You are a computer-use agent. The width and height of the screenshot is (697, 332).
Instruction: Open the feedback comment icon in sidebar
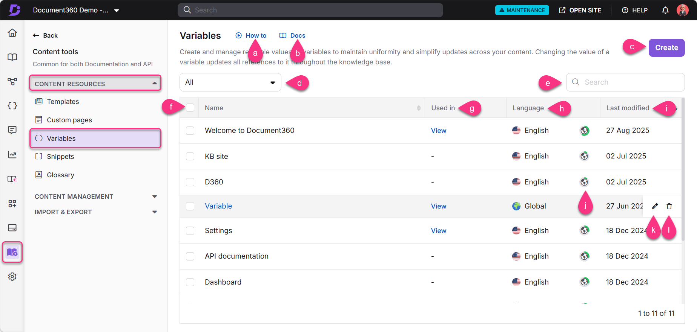pos(12,130)
